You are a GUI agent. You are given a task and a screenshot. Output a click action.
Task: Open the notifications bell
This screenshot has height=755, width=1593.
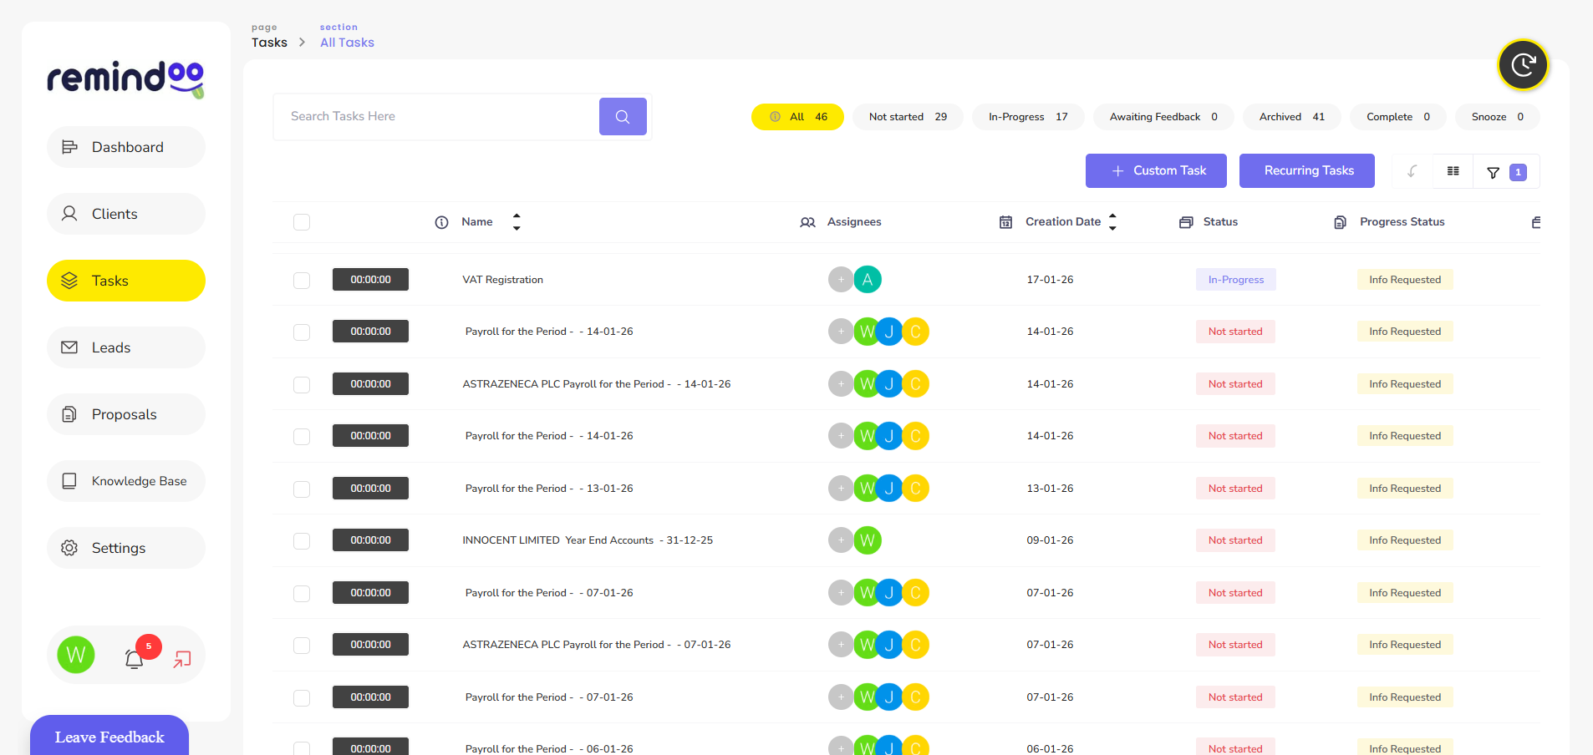pyautogui.click(x=135, y=659)
